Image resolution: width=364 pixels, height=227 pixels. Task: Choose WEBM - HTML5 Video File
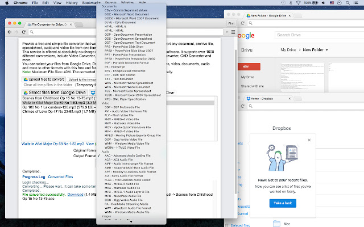pyautogui.click(x=122, y=148)
